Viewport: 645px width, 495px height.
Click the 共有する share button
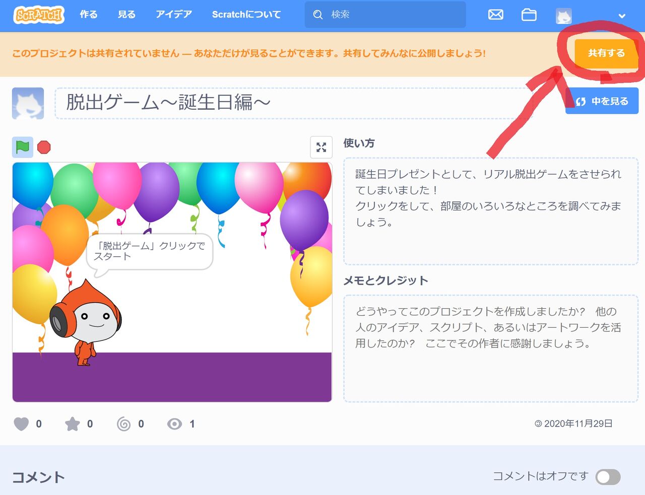606,53
